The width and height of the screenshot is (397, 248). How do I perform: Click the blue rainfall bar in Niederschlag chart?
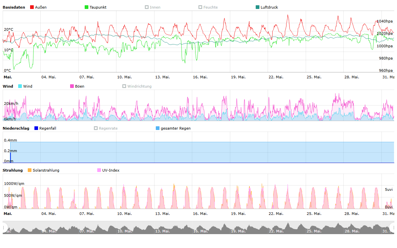click(10, 157)
